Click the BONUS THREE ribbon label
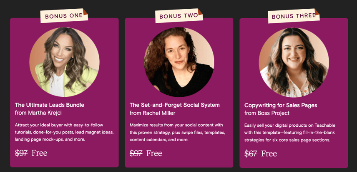This screenshot has height=172, width=357. (294, 16)
